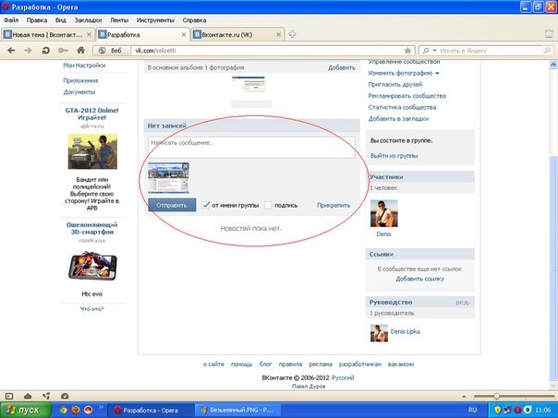Open the search engine dropdown arrow
This screenshot has width=558, height=418.
(x=434, y=51)
